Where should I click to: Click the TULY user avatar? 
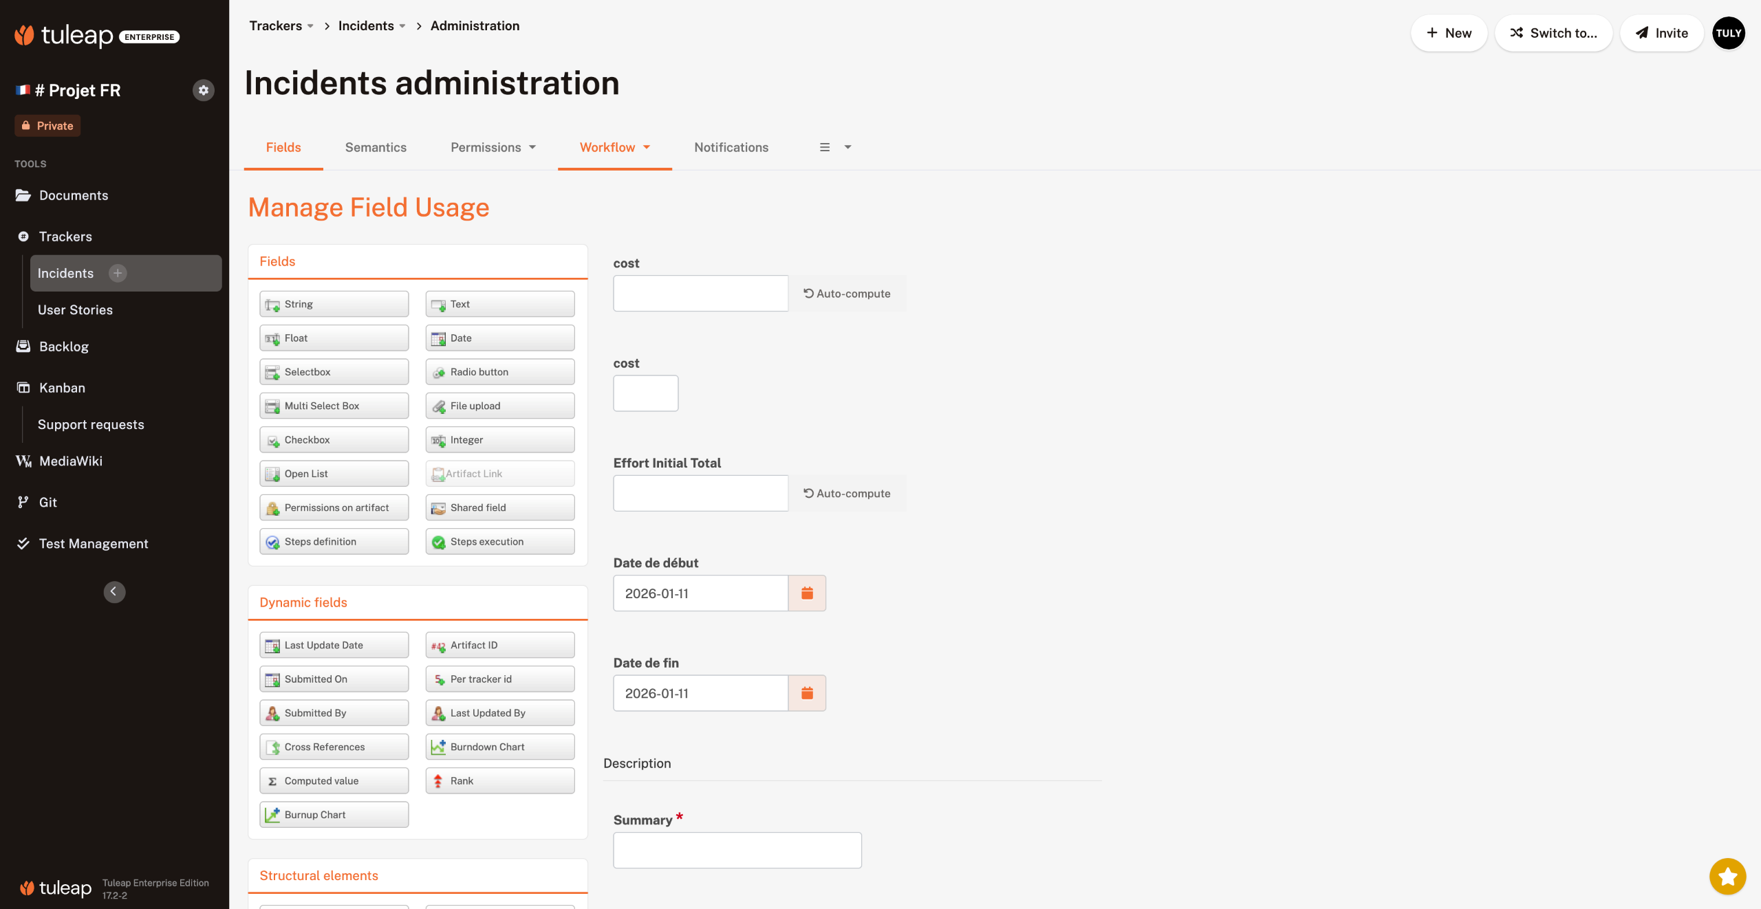pyautogui.click(x=1728, y=33)
